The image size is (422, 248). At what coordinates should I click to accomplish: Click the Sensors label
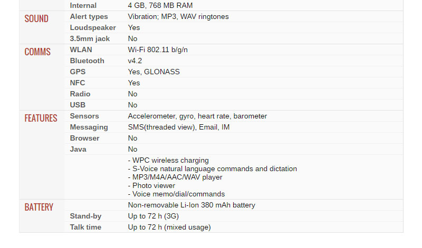pos(84,116)
